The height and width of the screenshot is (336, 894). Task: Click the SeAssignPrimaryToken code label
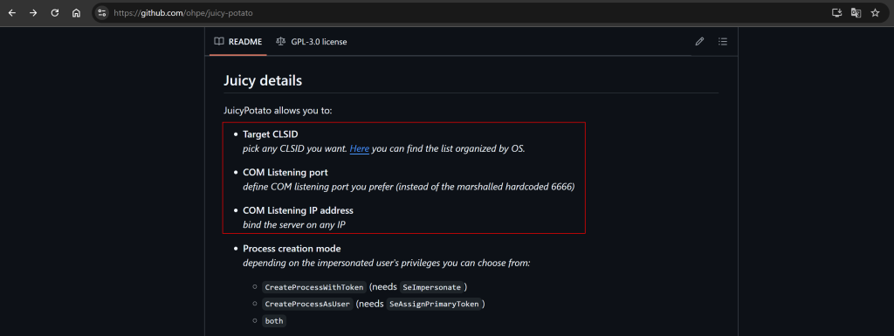(x=434, y=304)
